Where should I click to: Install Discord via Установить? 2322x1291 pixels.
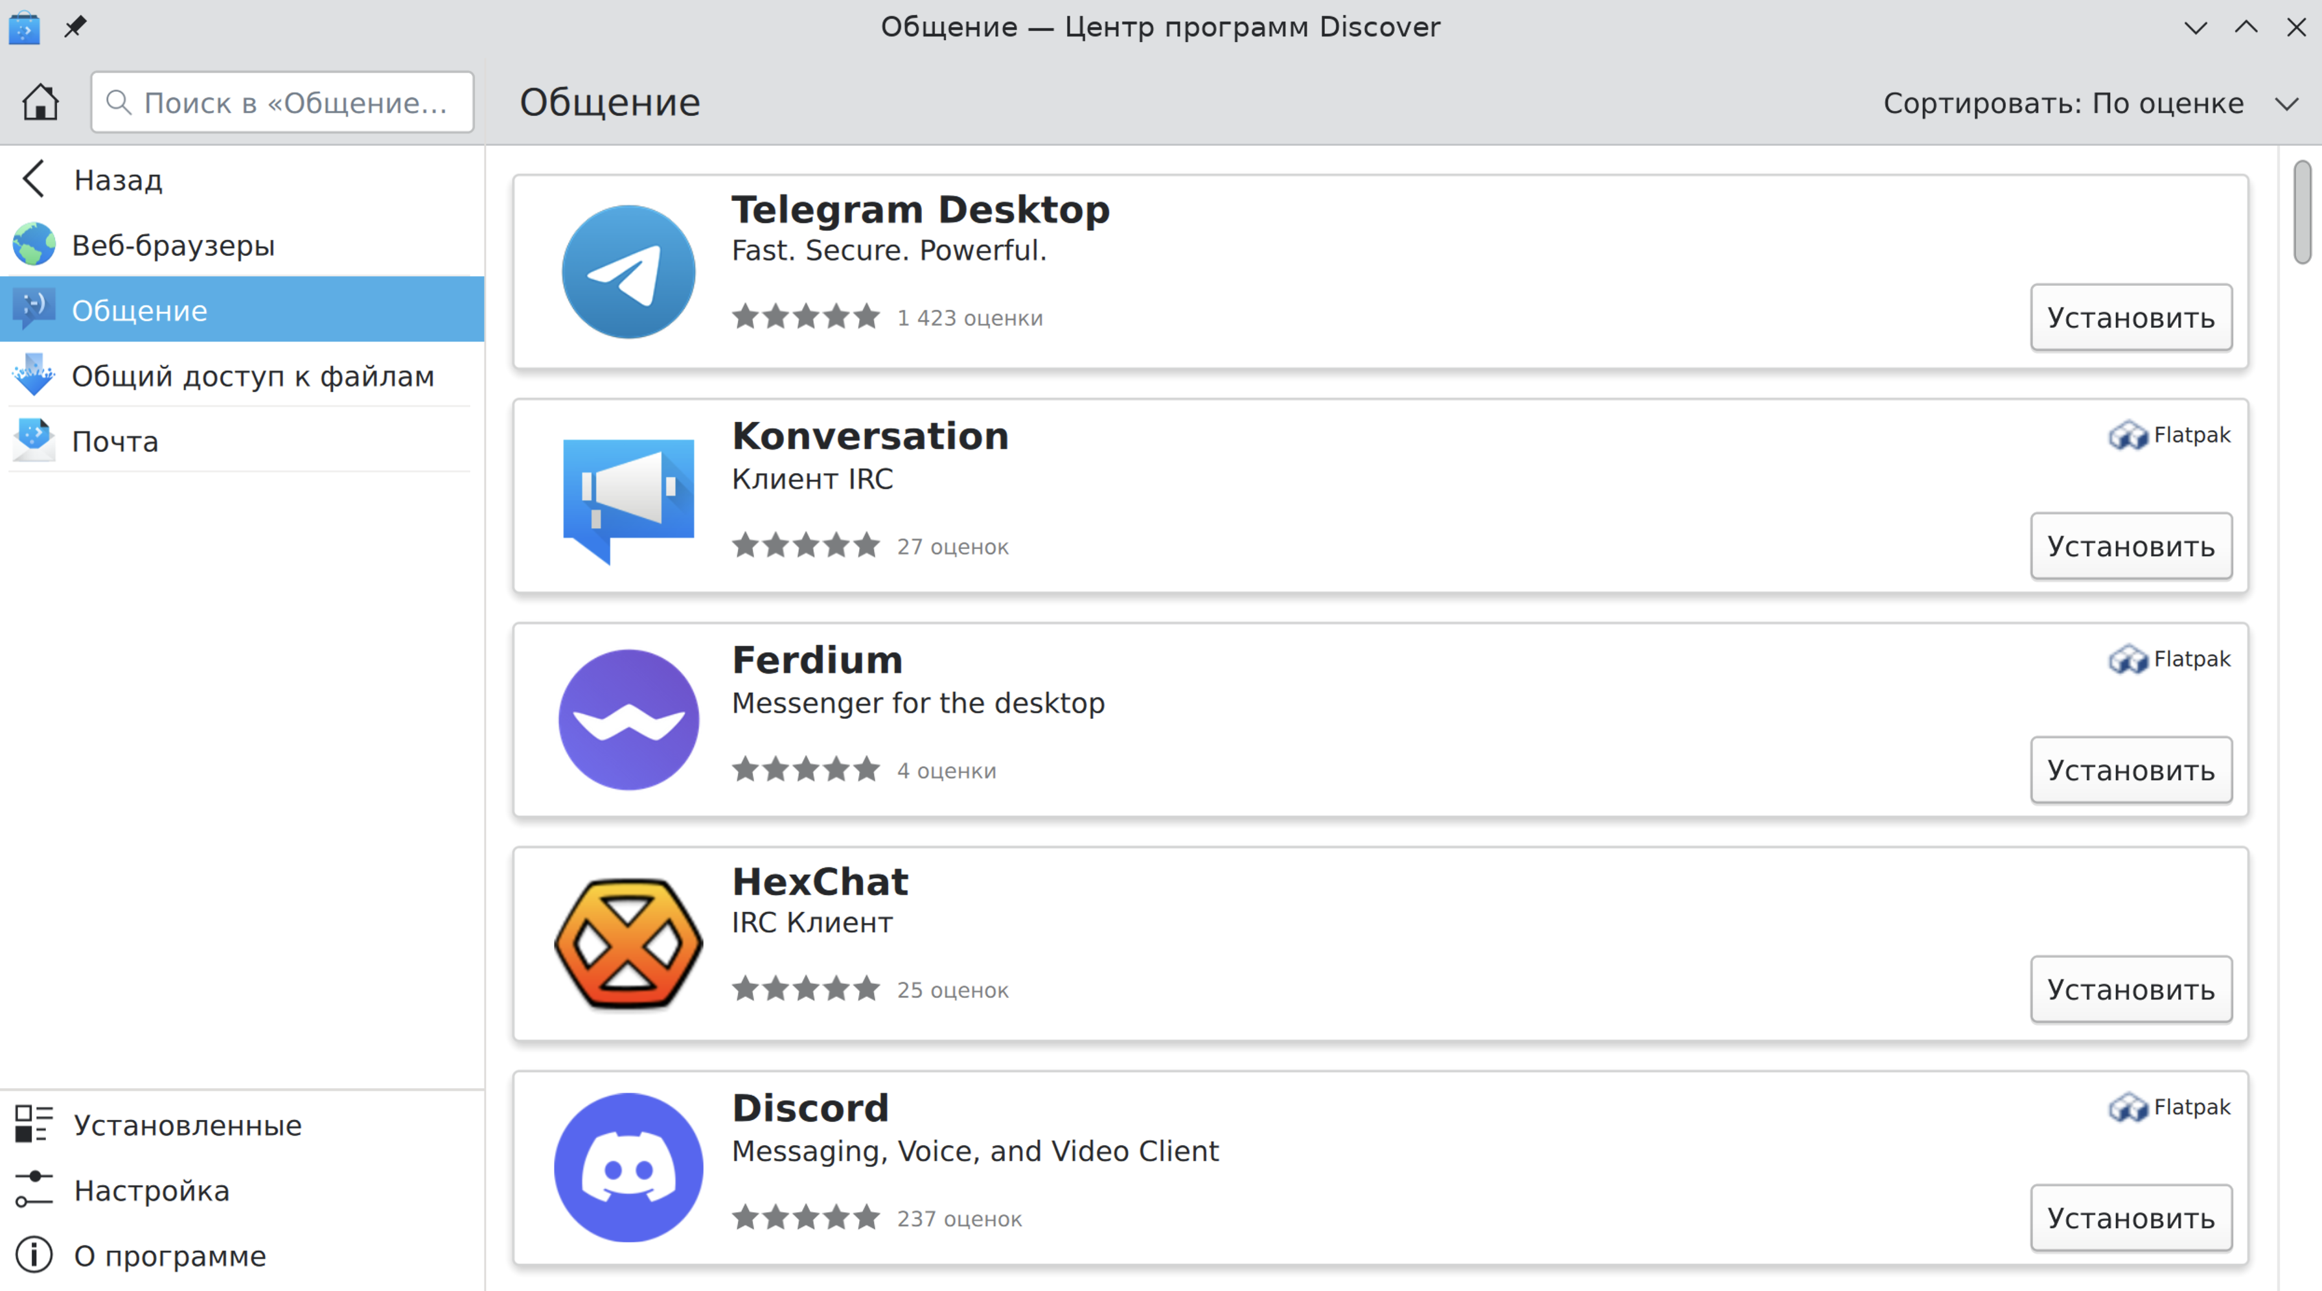pos(2131,1218)
